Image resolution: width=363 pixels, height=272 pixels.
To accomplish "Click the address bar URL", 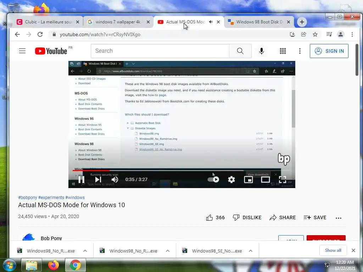I will pos(100,34).
